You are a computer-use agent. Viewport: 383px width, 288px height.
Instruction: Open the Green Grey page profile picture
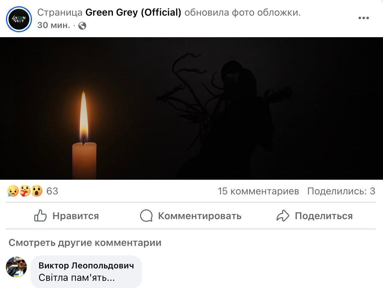pos(19,19)
